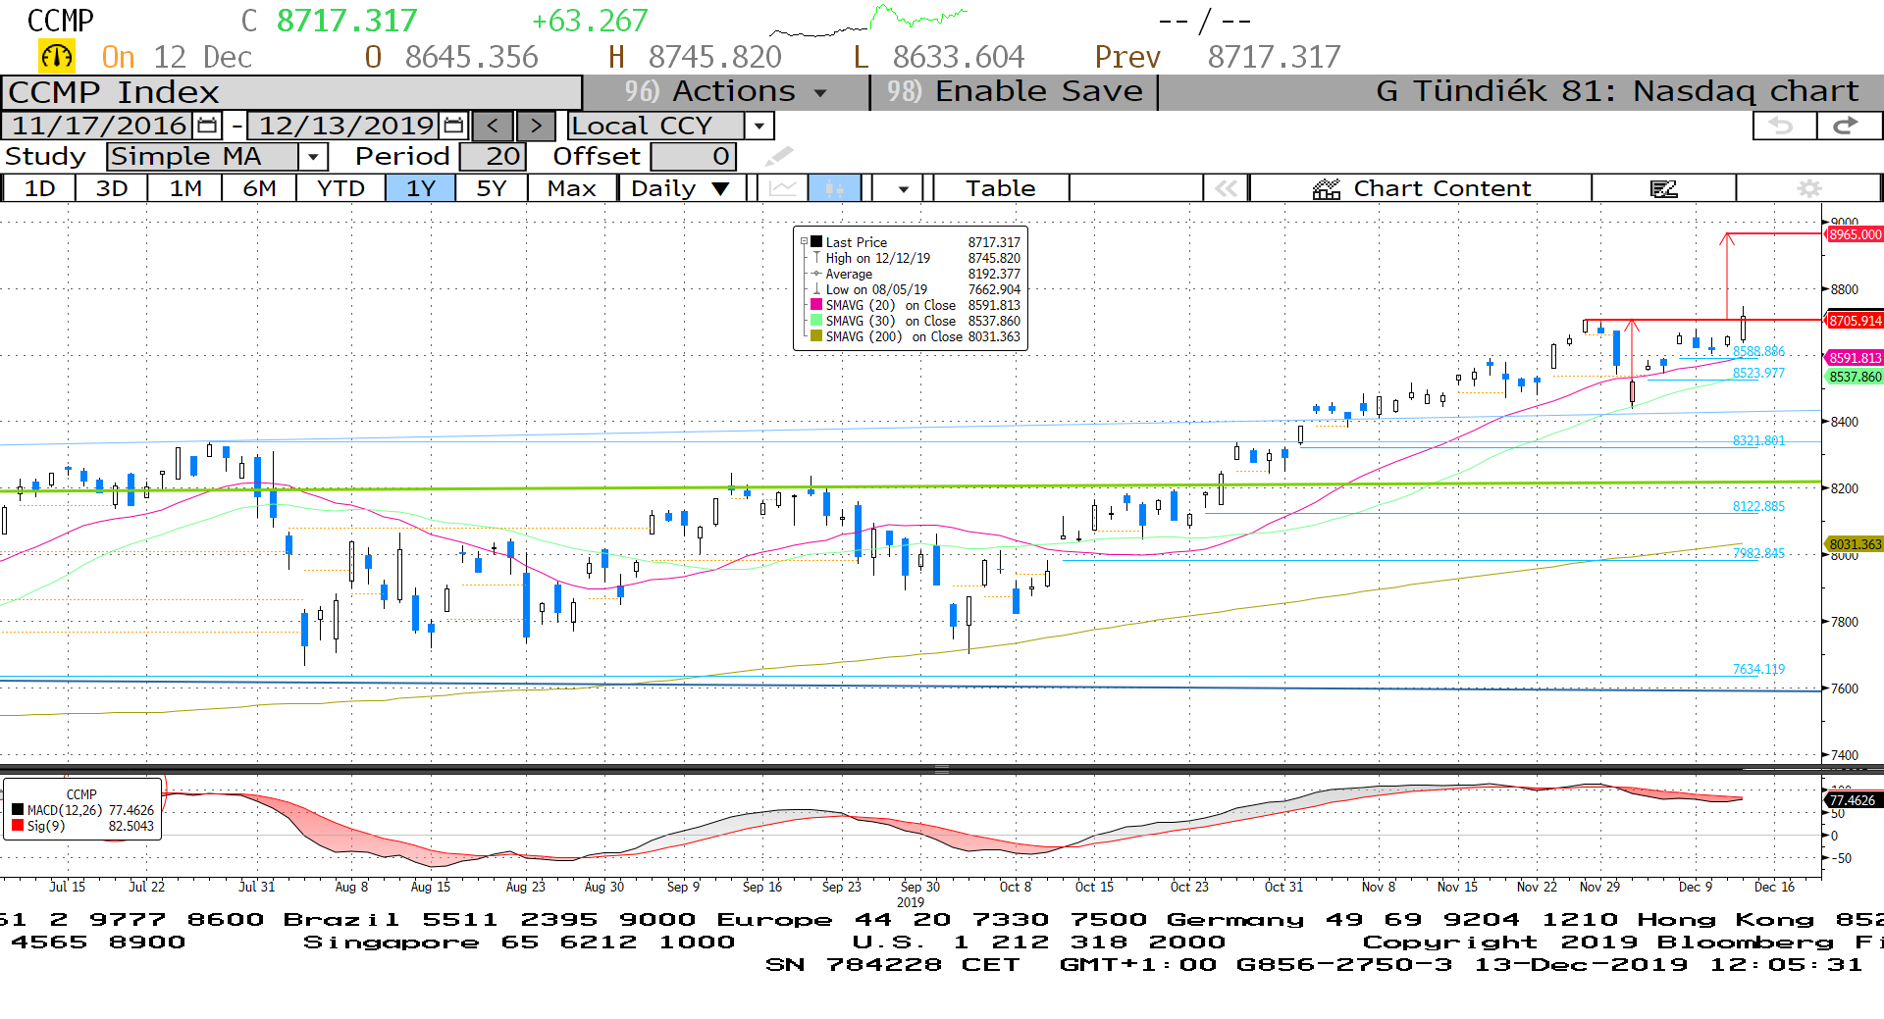Click the pencil edit icon next to Offset

point(779,156)
